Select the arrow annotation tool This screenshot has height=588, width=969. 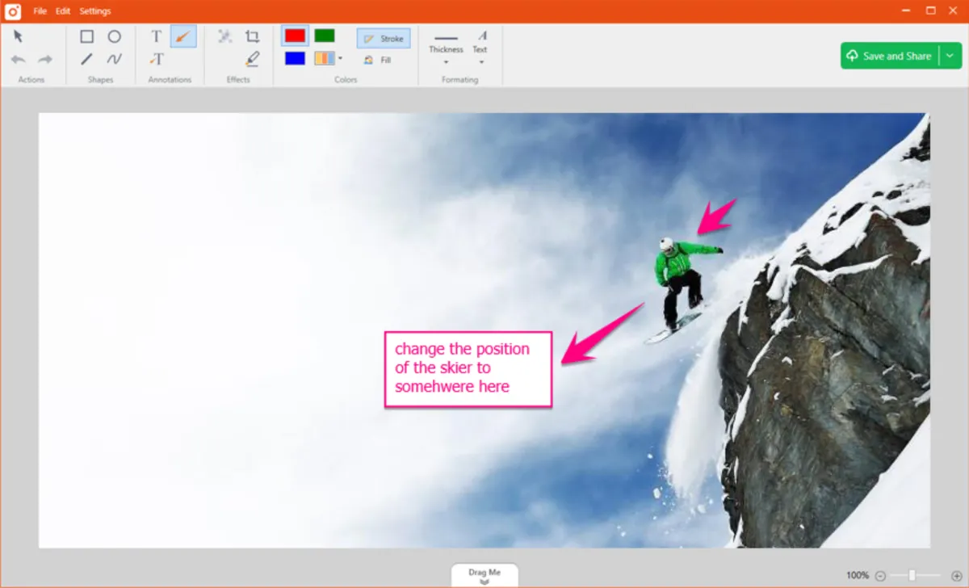tap(183, 36)
